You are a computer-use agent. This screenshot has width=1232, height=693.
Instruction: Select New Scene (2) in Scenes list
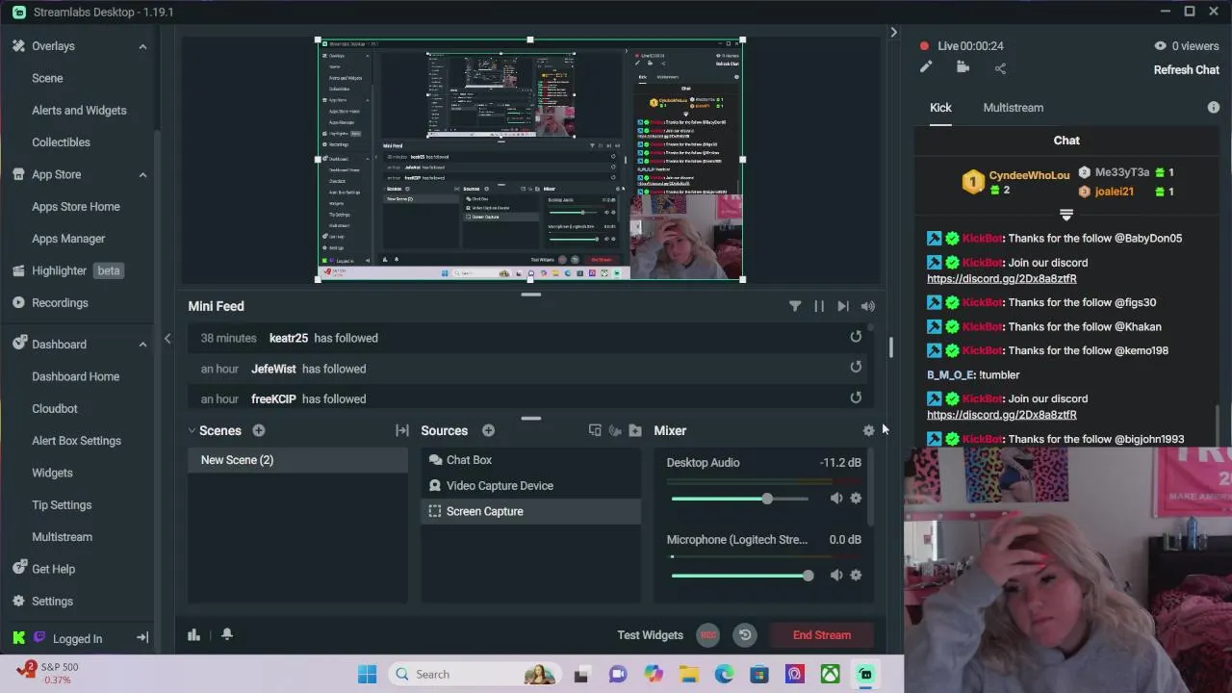[x=298, y=460]
